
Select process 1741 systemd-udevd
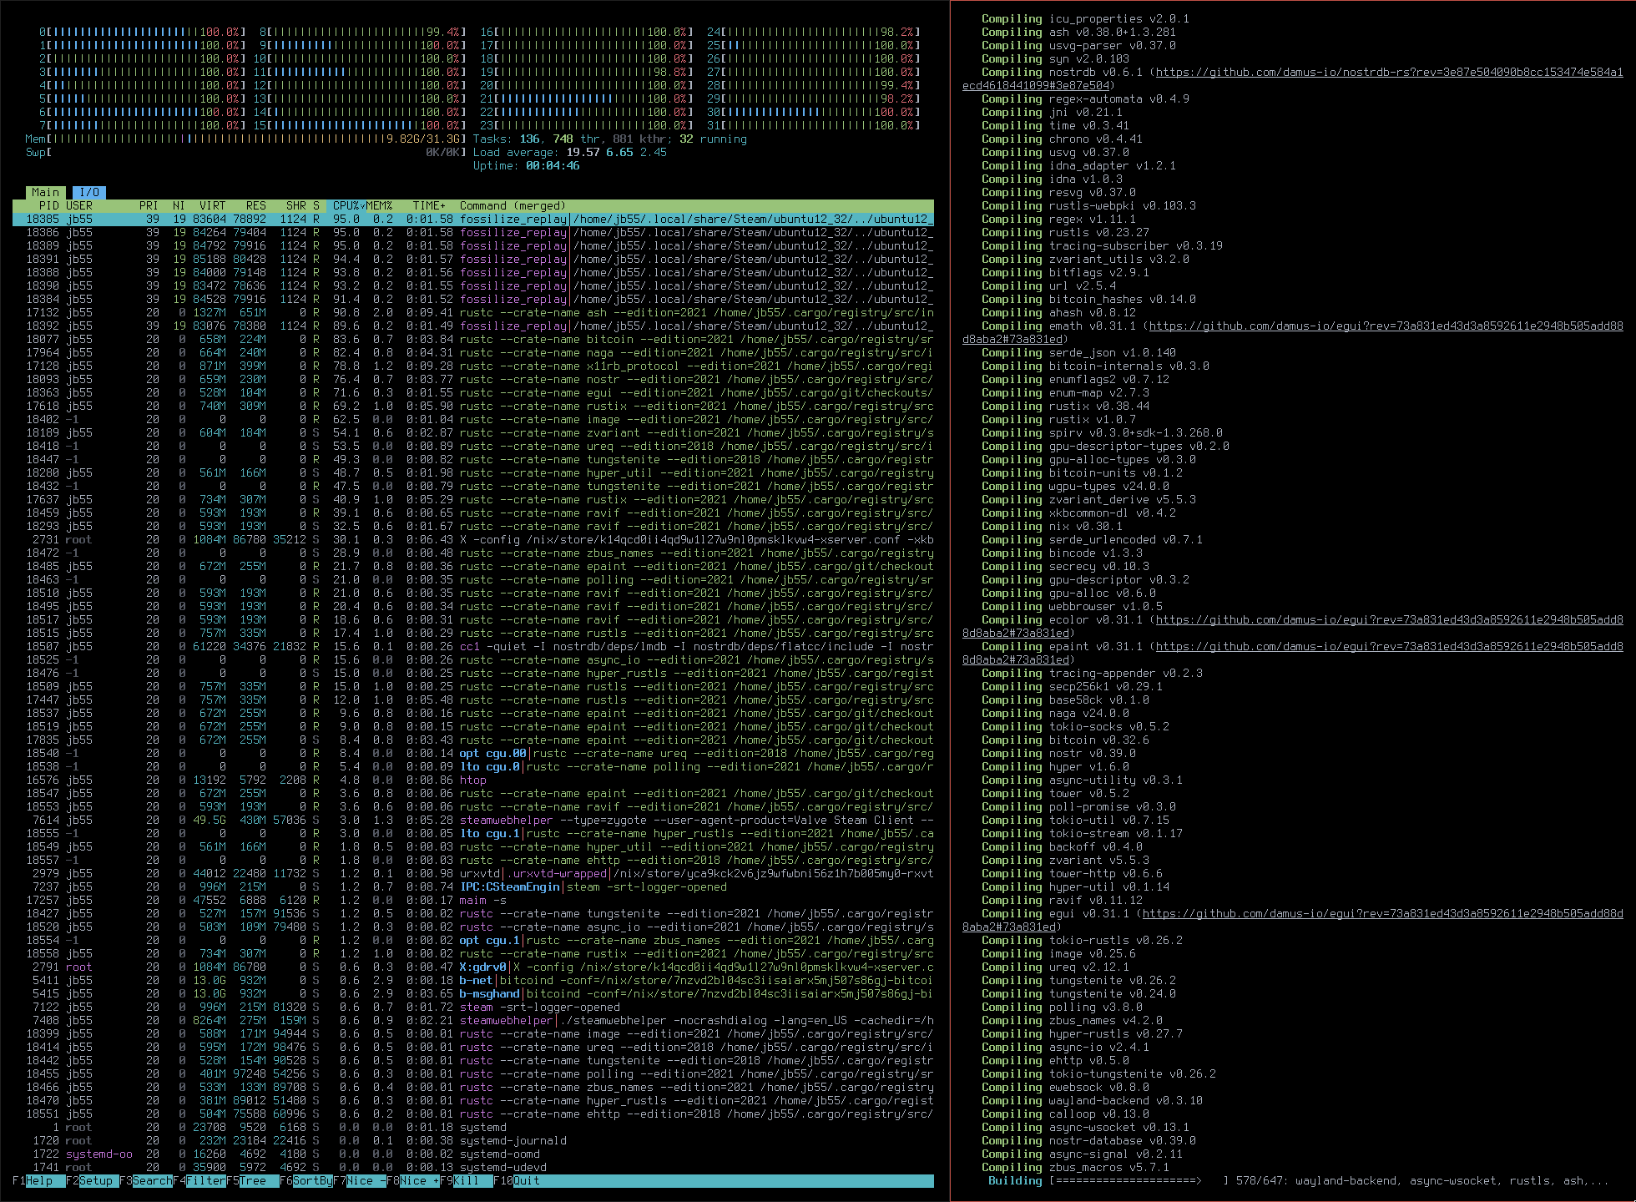click(x=473, y=1167)
